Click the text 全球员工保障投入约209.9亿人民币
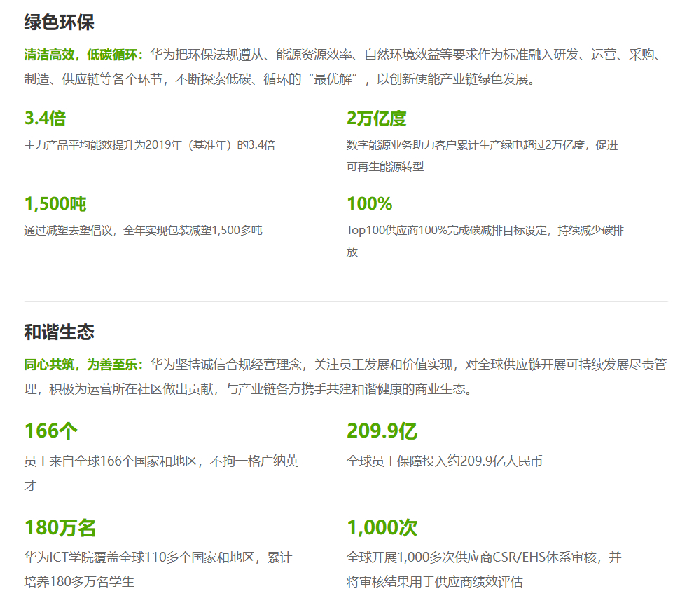694x610 pixels. click(445, 461)
